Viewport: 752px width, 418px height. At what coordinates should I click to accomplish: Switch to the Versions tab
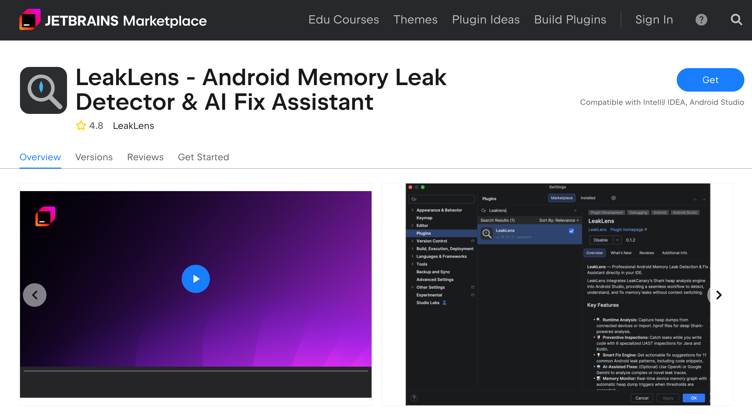tap(94, 157)
